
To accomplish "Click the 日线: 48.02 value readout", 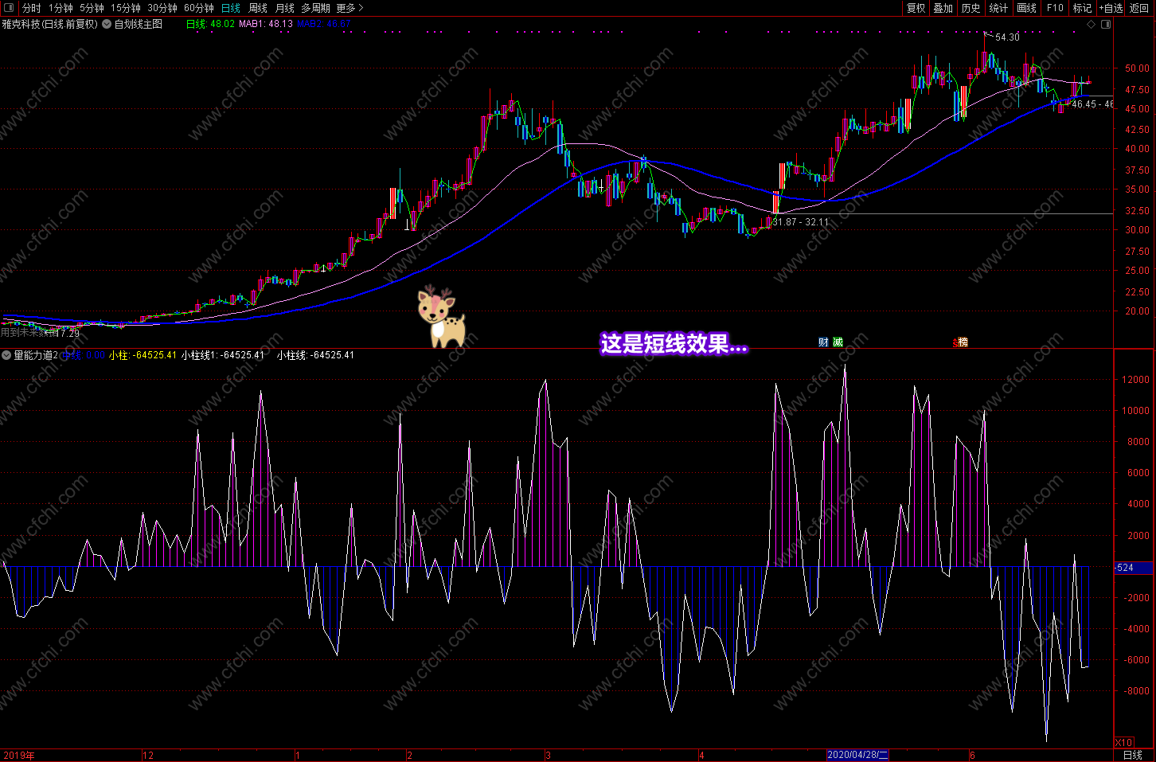I will pos(210,24).
